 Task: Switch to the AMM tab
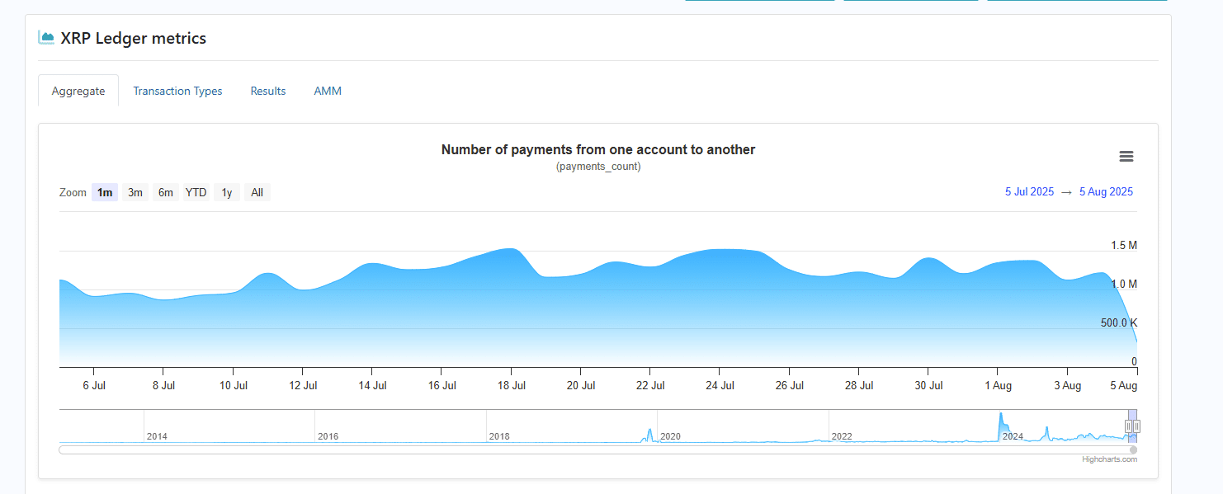(x=328, y=91)
